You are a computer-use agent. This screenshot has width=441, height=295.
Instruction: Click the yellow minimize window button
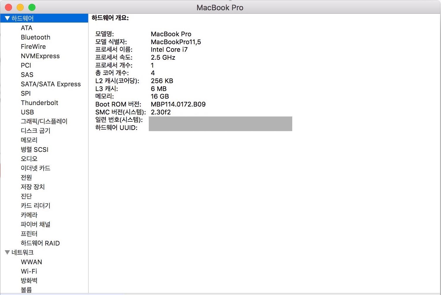point(20,7)
